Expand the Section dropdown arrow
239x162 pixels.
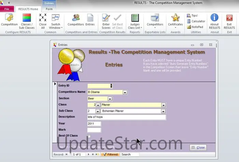click(110, 99)
